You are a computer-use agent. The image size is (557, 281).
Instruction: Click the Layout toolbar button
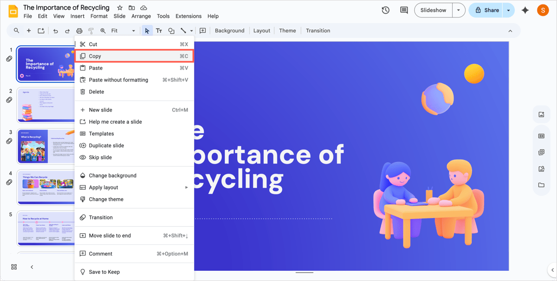[x=262, y=31]
